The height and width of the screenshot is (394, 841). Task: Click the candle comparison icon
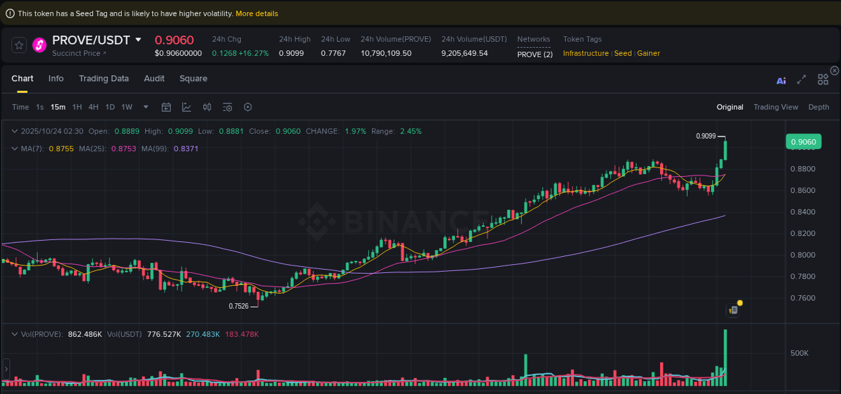[x=207, y=107]
